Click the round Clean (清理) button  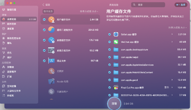click(114, 104)
